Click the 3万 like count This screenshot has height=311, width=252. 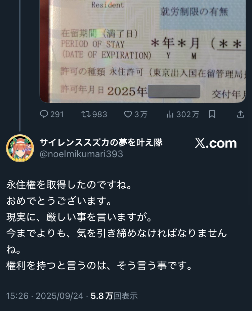tap(141, 114)
